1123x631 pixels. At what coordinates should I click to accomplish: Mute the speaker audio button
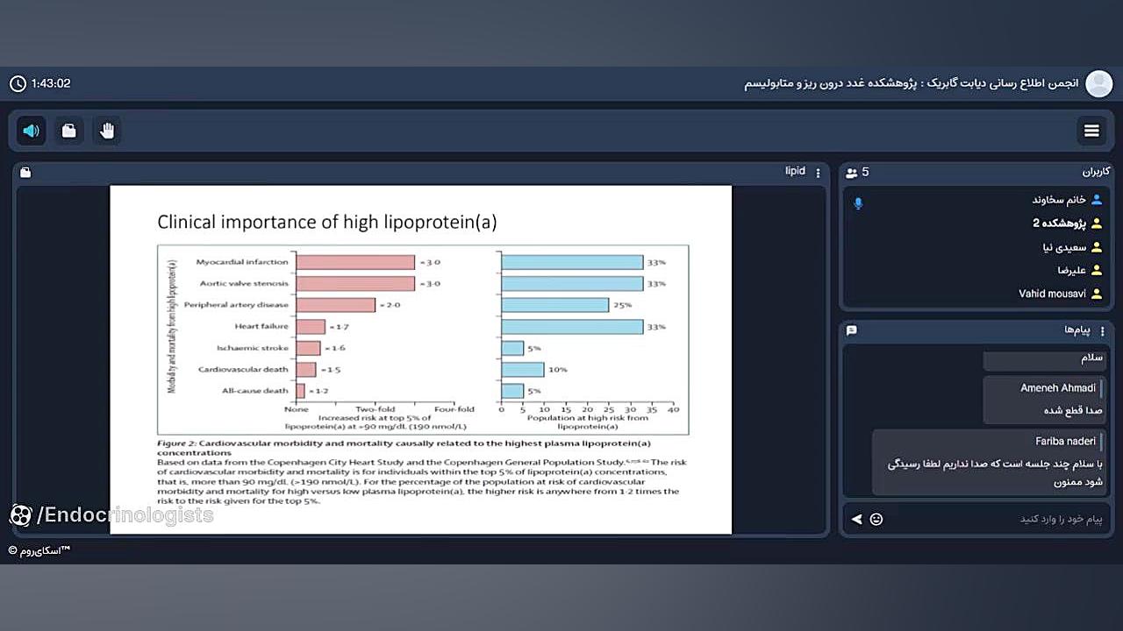tap(32, 131)
